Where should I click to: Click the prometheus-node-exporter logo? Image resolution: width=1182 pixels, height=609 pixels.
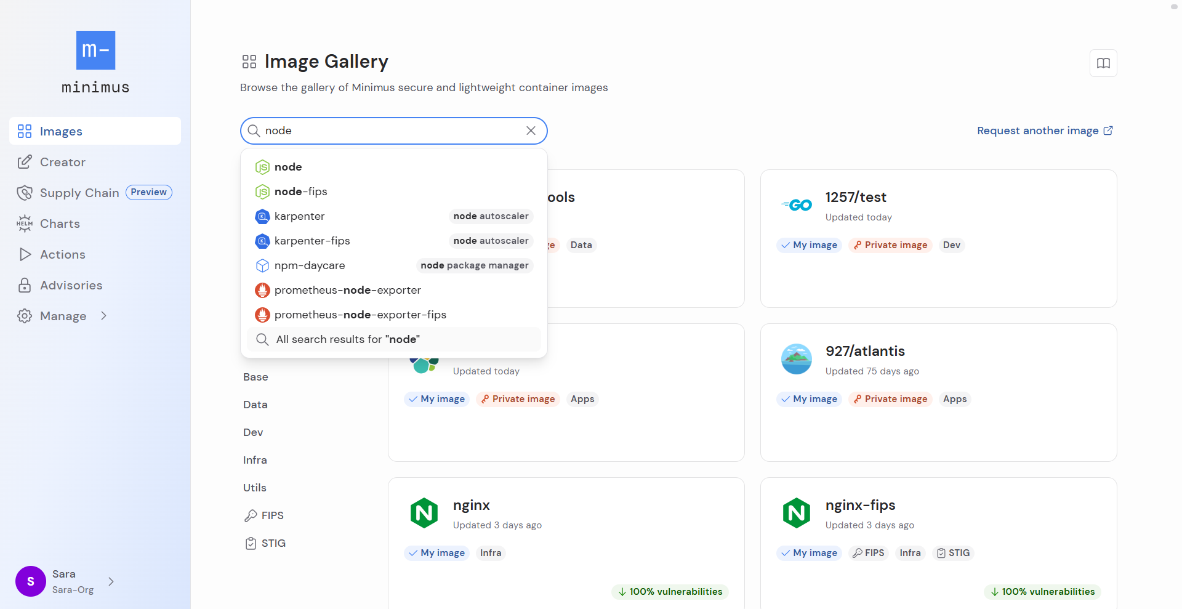pyautogui.click(x=262, y=290)
